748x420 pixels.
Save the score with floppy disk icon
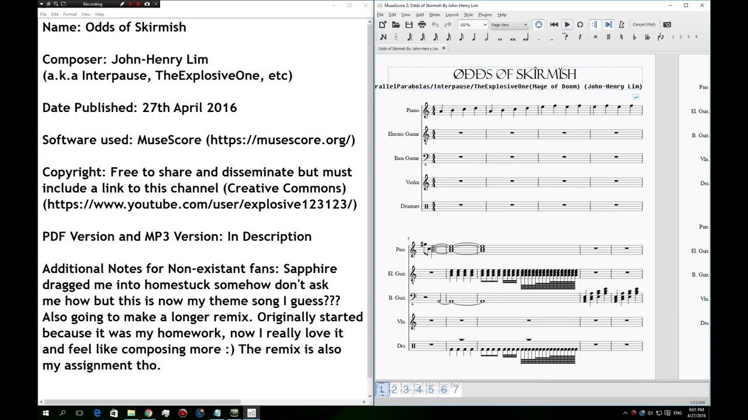click(x=409, y=24)
